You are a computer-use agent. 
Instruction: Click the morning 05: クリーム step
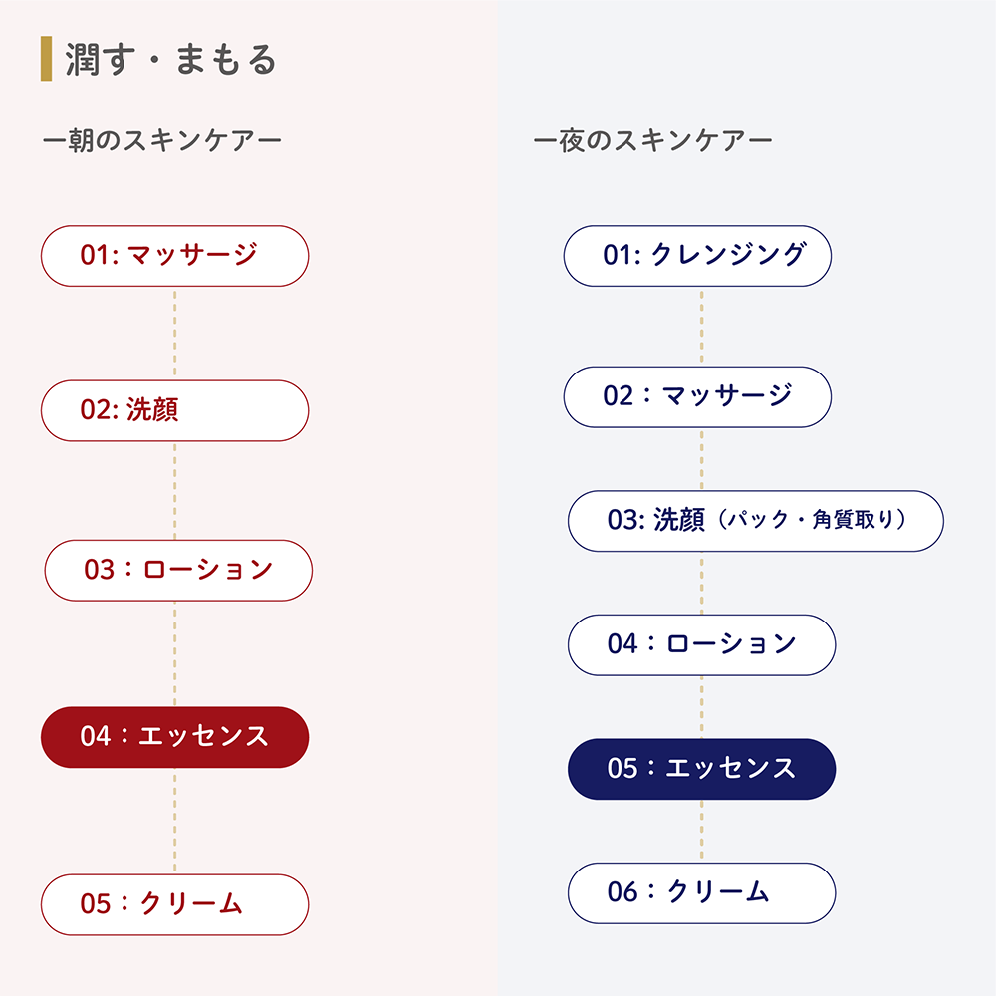[174, 904]
